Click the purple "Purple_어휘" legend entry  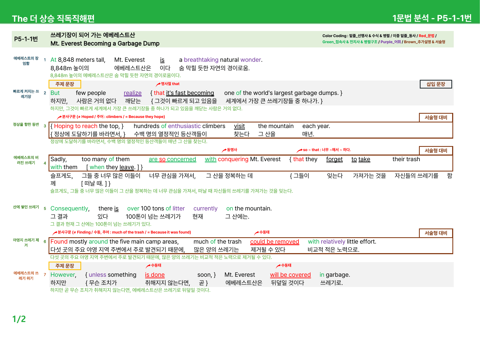(x=391, y=42)
